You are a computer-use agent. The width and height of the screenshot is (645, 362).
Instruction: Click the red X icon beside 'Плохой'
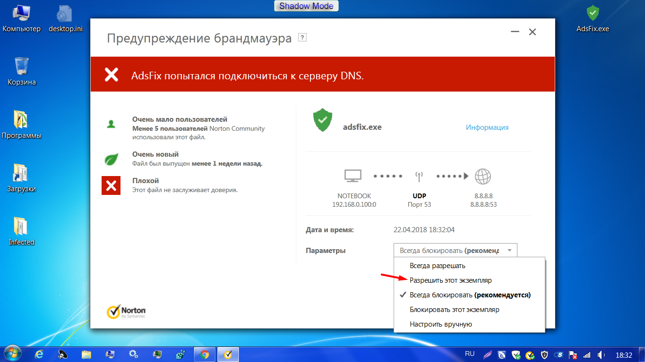111,185
